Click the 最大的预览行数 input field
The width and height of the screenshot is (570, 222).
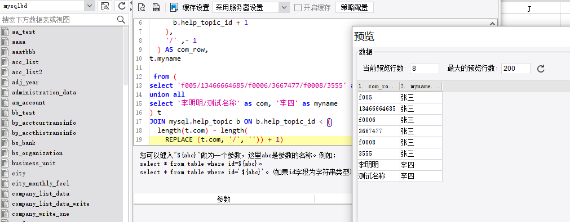(x=515, y=69)
